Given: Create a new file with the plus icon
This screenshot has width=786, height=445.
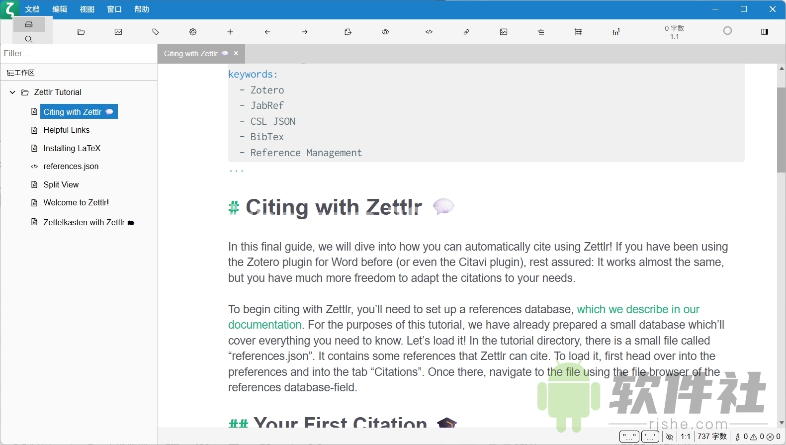Looking at the screenshot, I should click(x=230, y=32).
